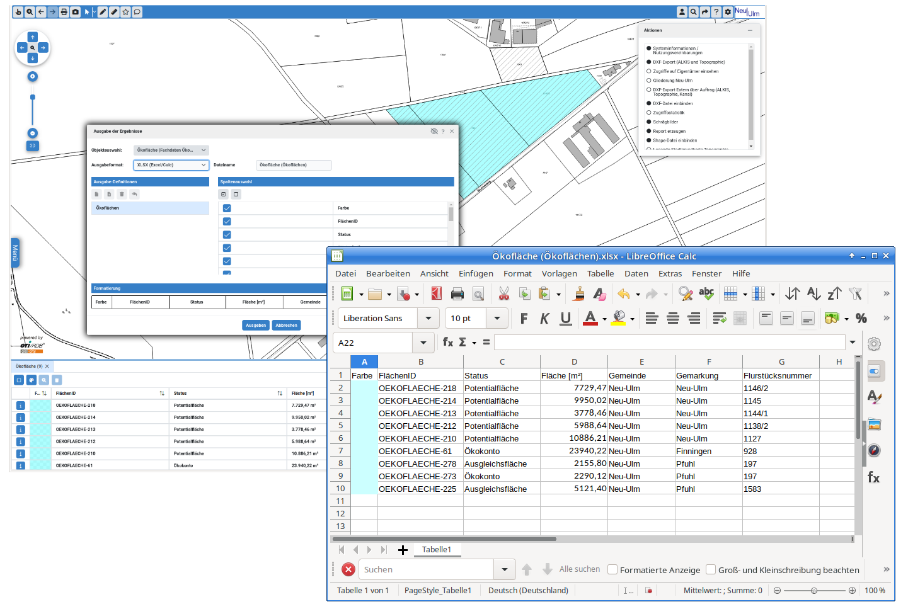Run spell check in LibreOffice Calc
Image resolution: width=908 pixels, height=614 pixels.
pyautogui.click(x=706, y=293)
